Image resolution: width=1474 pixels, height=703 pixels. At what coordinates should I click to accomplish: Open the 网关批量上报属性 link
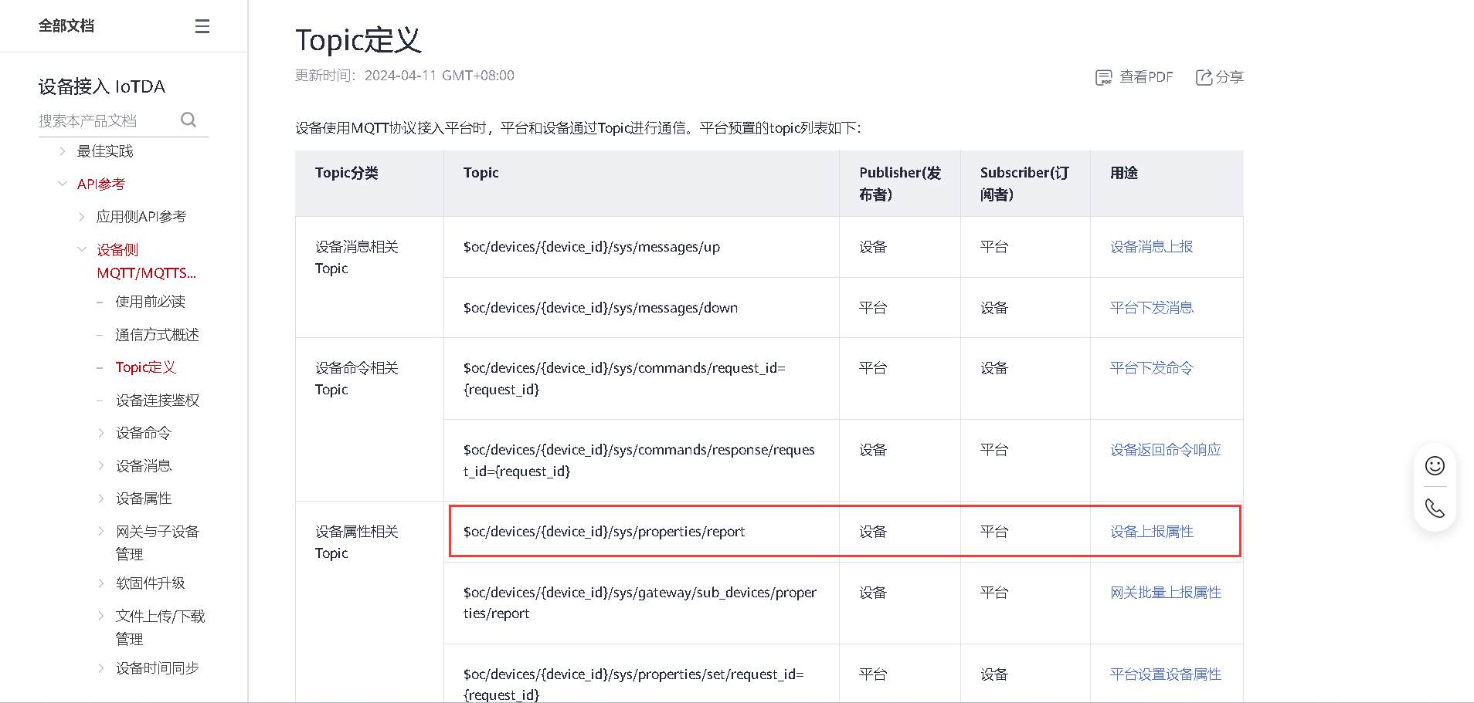[x=1166, y=593]
